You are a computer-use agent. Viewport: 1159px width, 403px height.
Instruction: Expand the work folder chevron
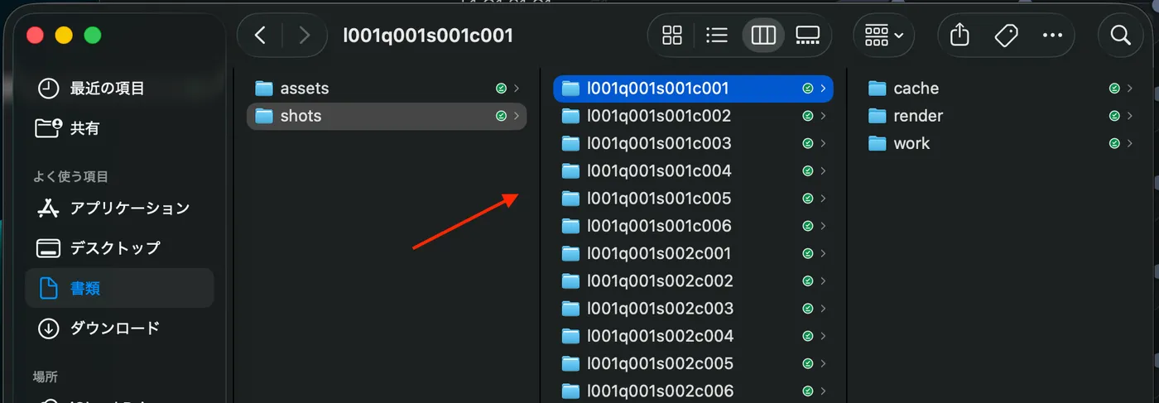pos(1130,143)
